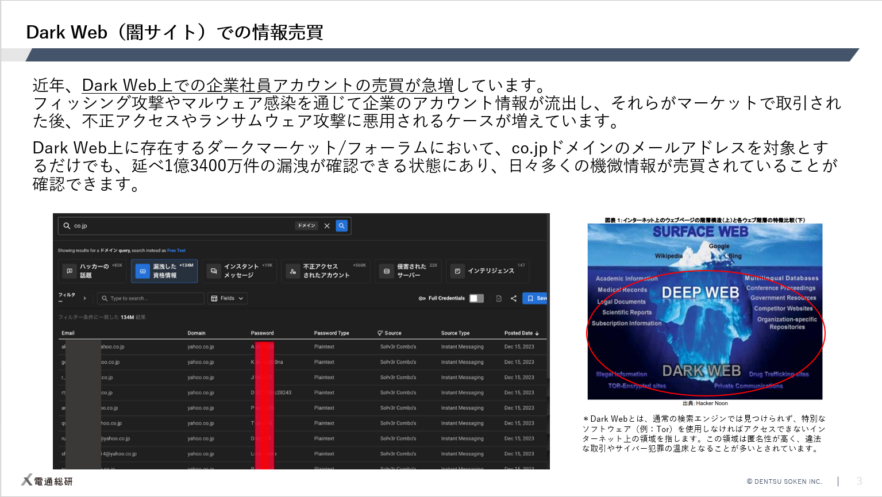Click the share icon next to Save
Viewport: 882px width, 497px height.
pos(513,298)
